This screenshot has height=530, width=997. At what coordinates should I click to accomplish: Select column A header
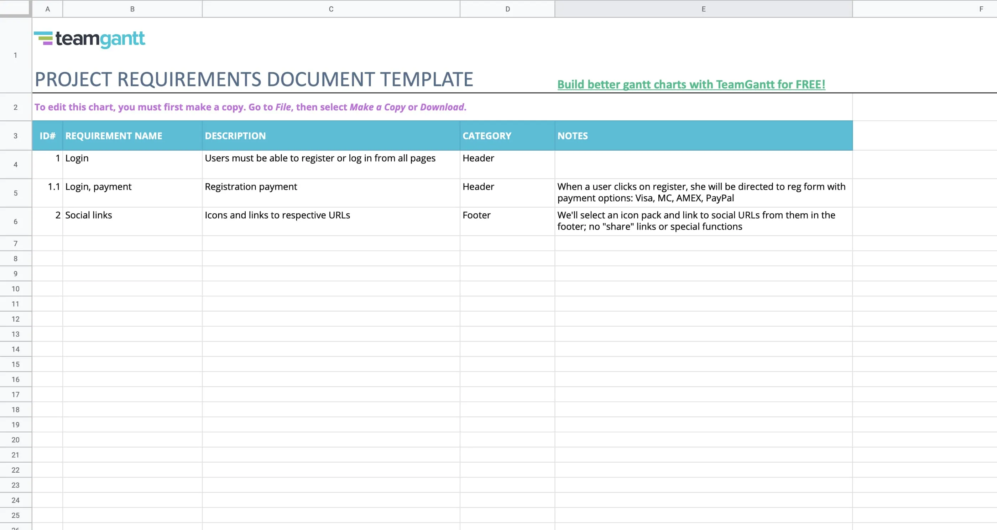pyautogui.click(x=47, y=9)
